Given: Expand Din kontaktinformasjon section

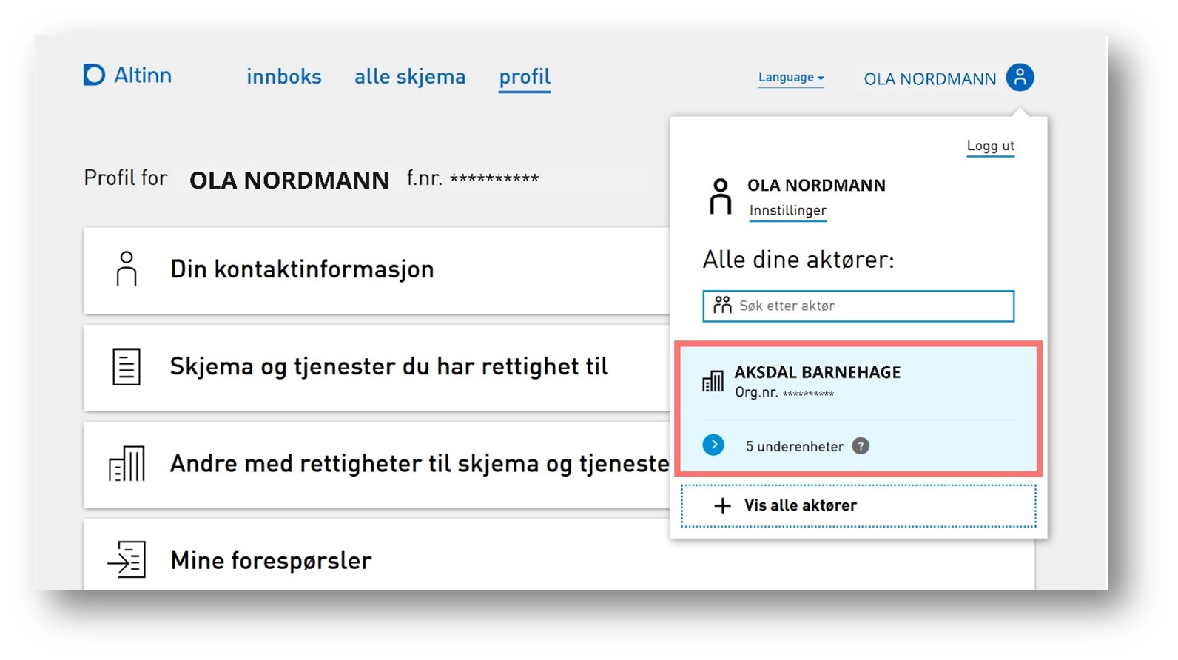Looking at the screenshot, I should pos(377,270).
